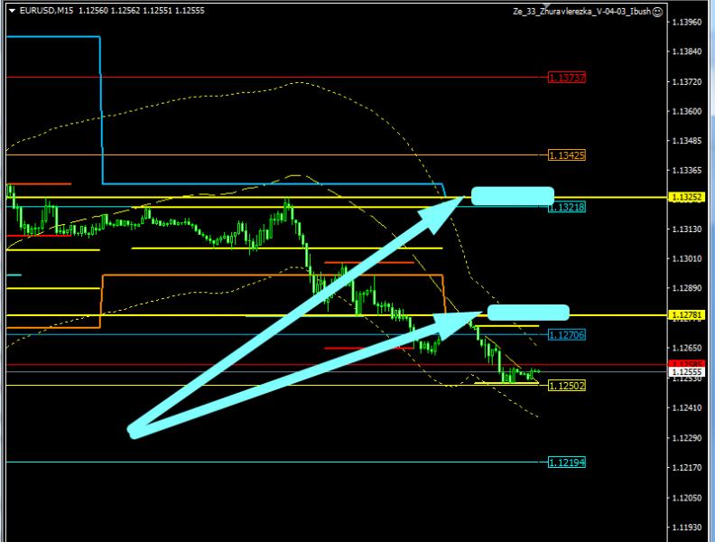Select the upper cyan rounded rectangle
Viewport: 715px width, 542px height.
(512, 195)
